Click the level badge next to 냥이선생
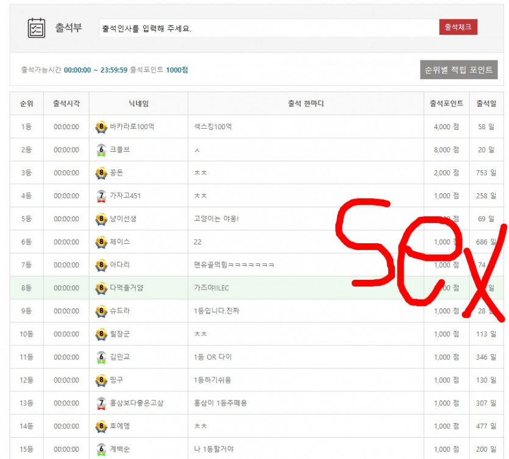The height and width of the screenshot is (459, 509). click(102, 219)
